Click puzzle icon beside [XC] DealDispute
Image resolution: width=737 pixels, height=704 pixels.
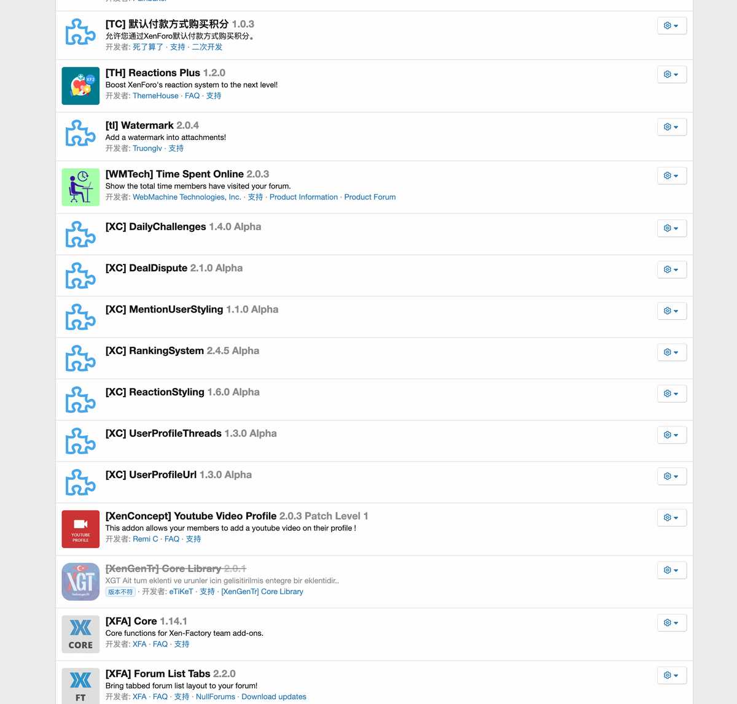[x=80, y=276]
